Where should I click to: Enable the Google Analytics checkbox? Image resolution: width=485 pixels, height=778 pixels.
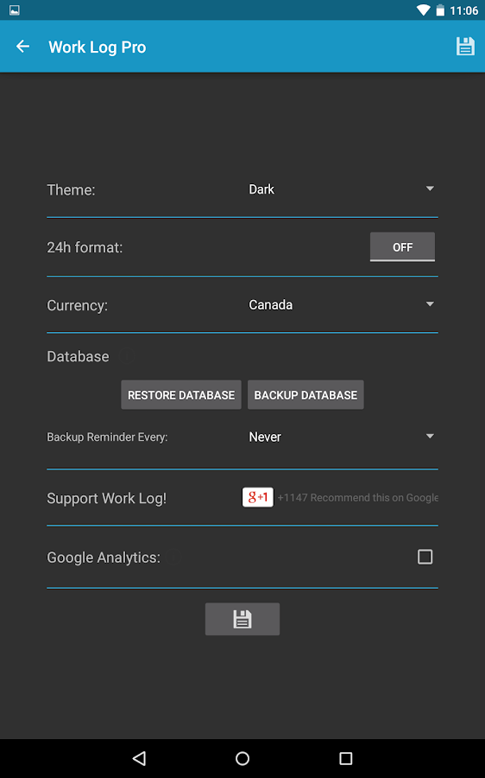(x=425, y=557)
